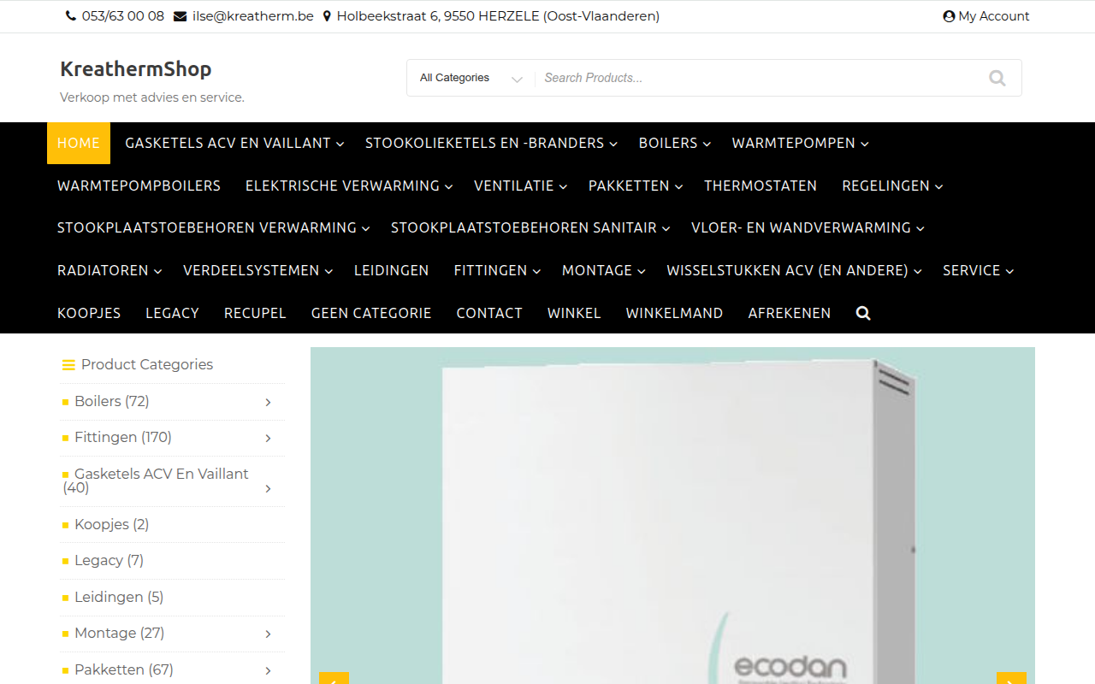Open WARMTEPOMPBOILERS menu item

pos(139,186)
